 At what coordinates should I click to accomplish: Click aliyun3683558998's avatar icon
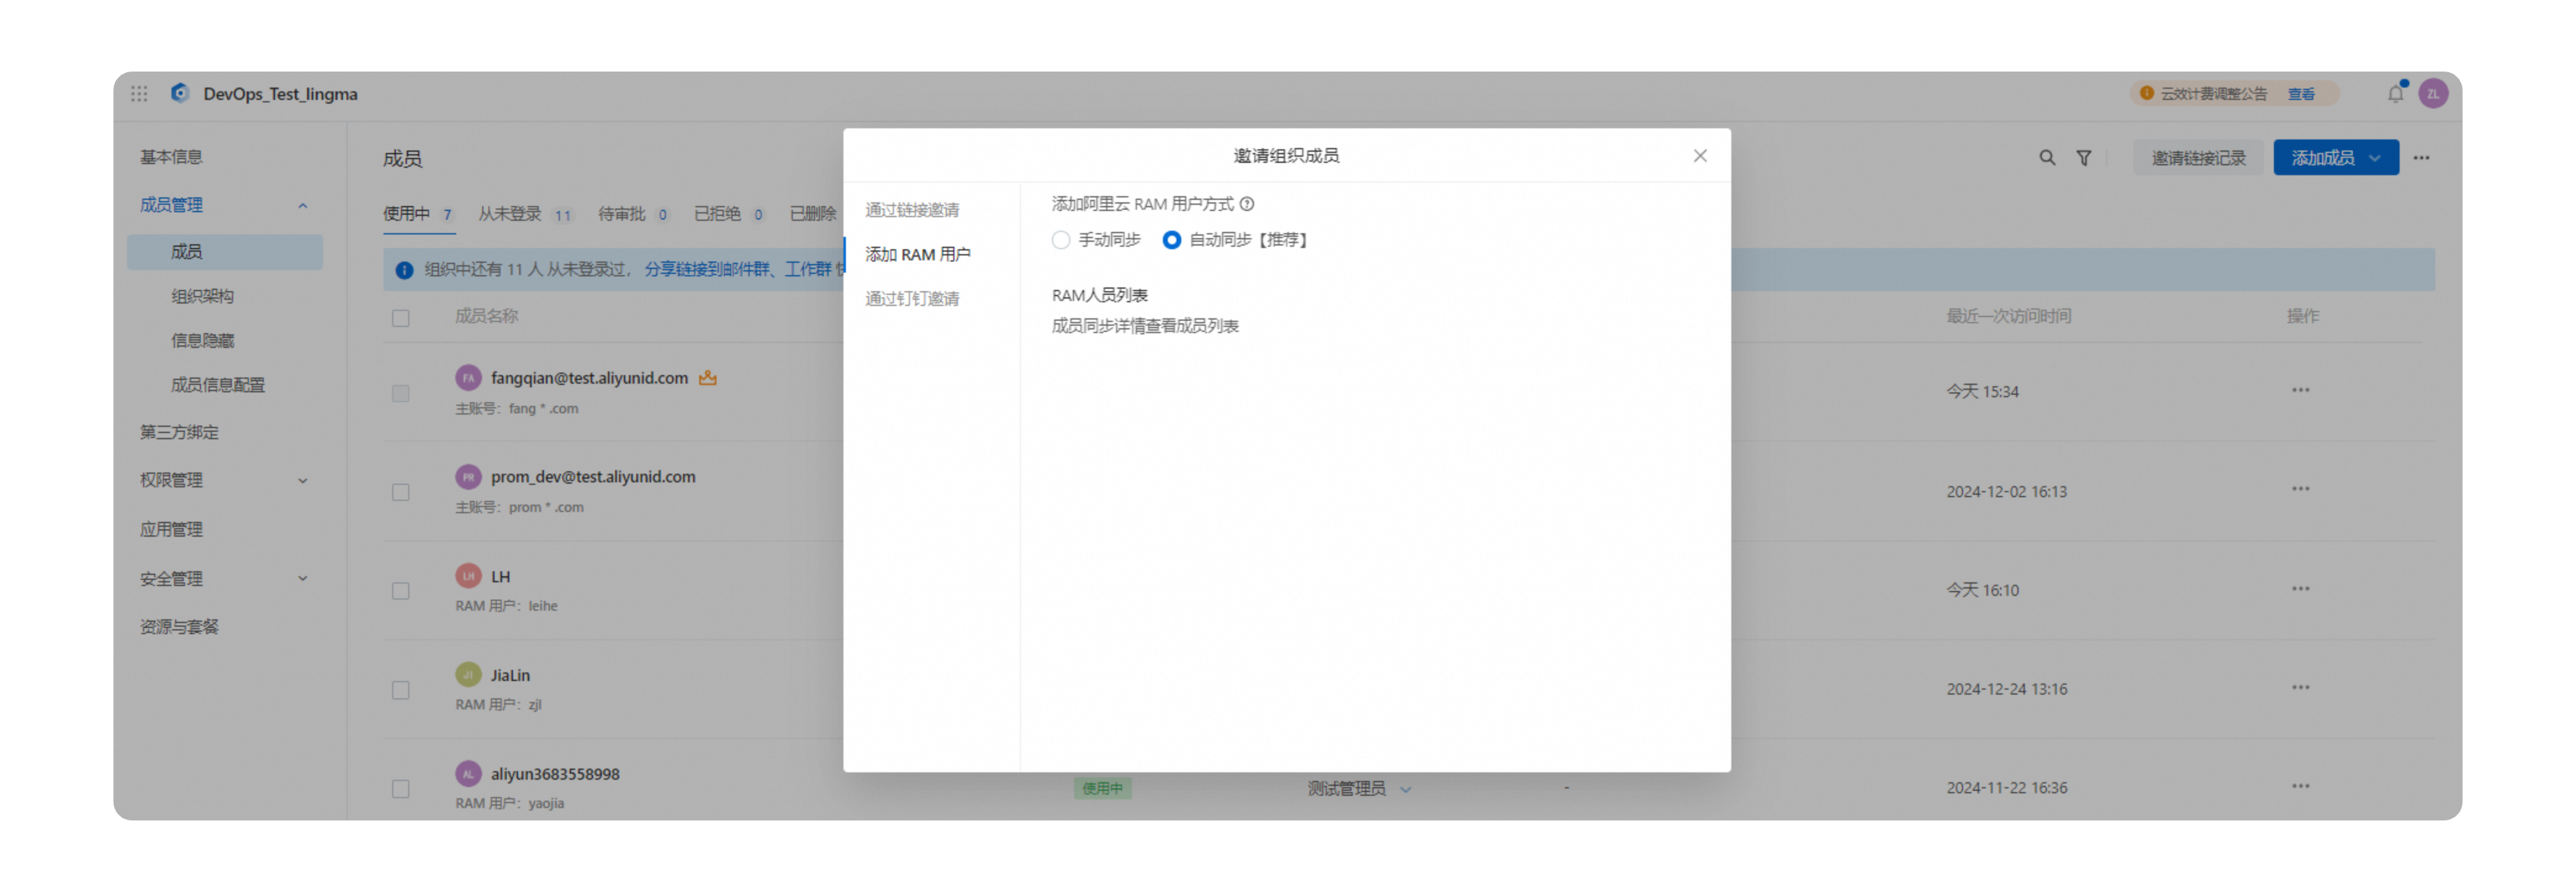pyautogui.click(x=468, y=774)
